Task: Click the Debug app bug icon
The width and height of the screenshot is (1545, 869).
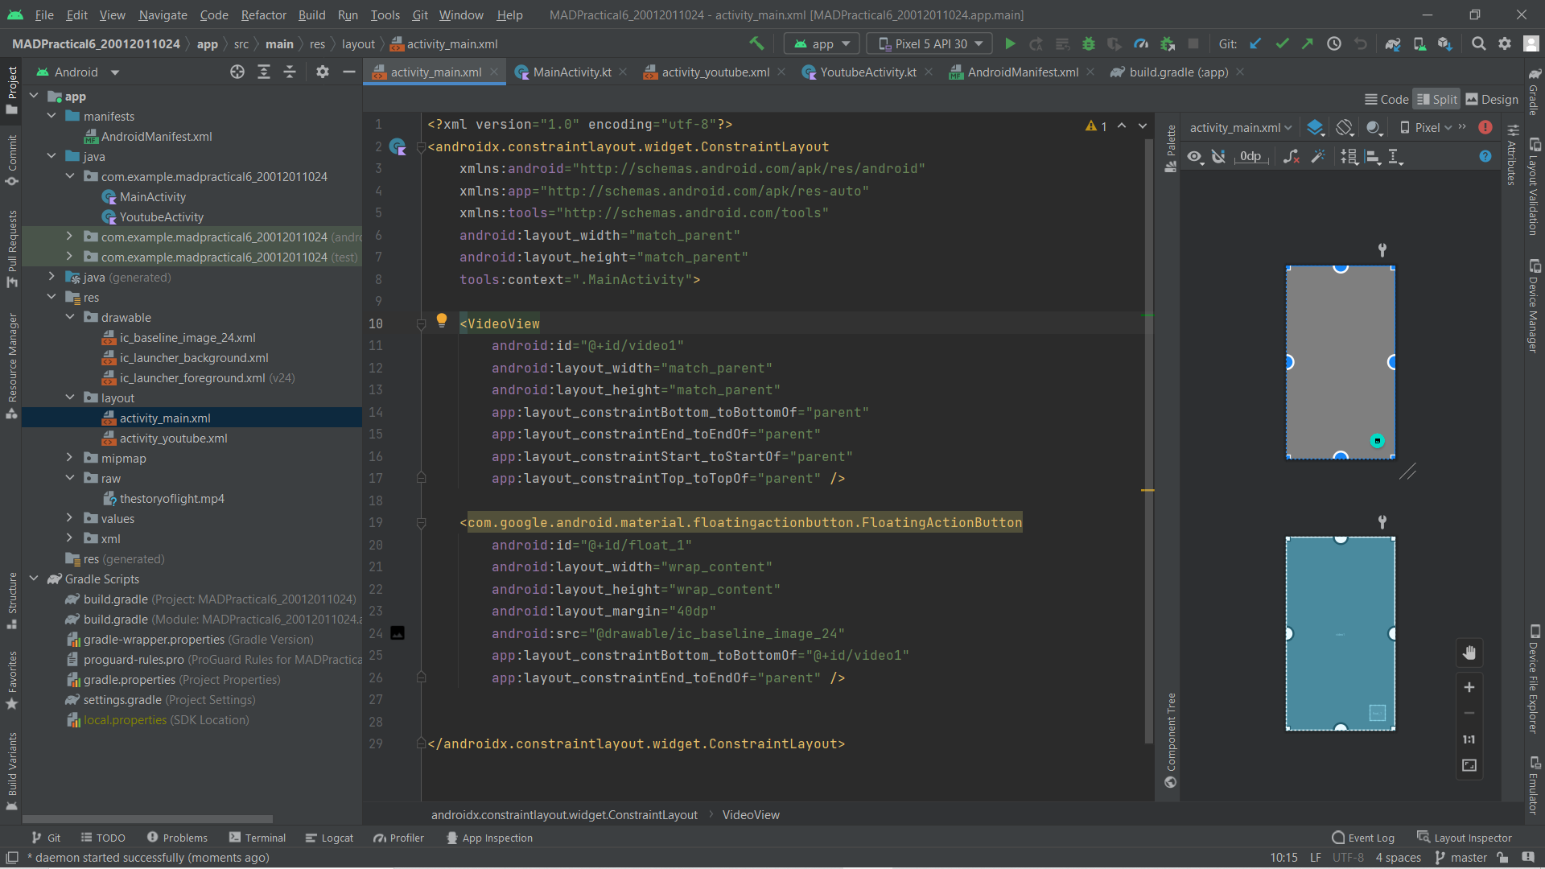Action: pyautogui.click(x=1089, y=44)
